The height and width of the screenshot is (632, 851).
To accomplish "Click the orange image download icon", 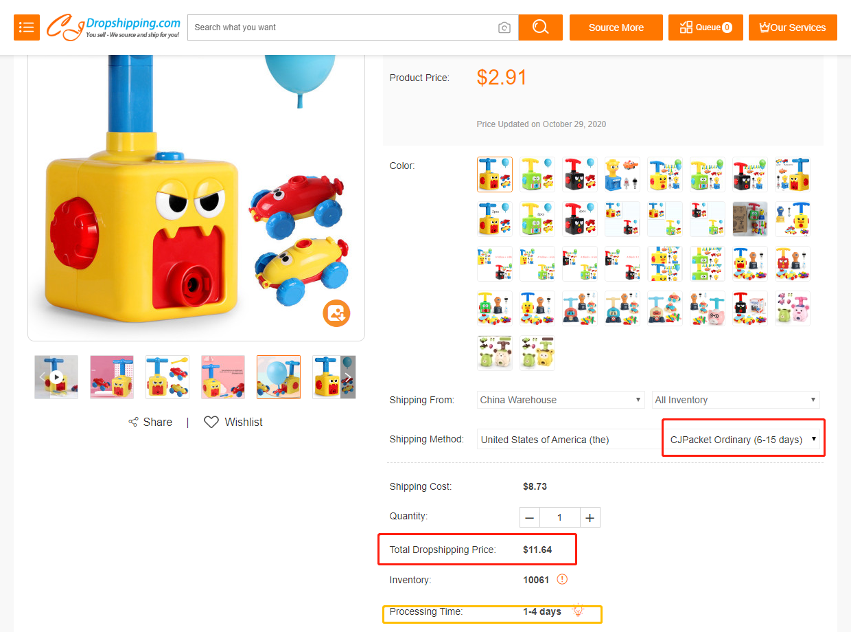I will tap(336, 313).
